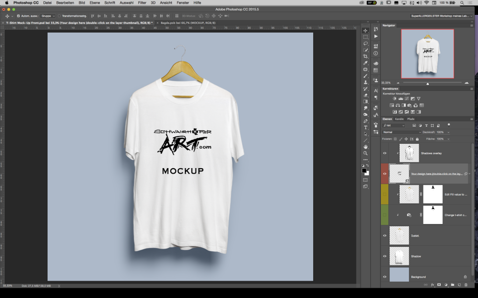The height and width of the screenshot is (298, 478).
Task: Select the T-shirt layer name
Action: pyautogui.click(x=415, y=236)
